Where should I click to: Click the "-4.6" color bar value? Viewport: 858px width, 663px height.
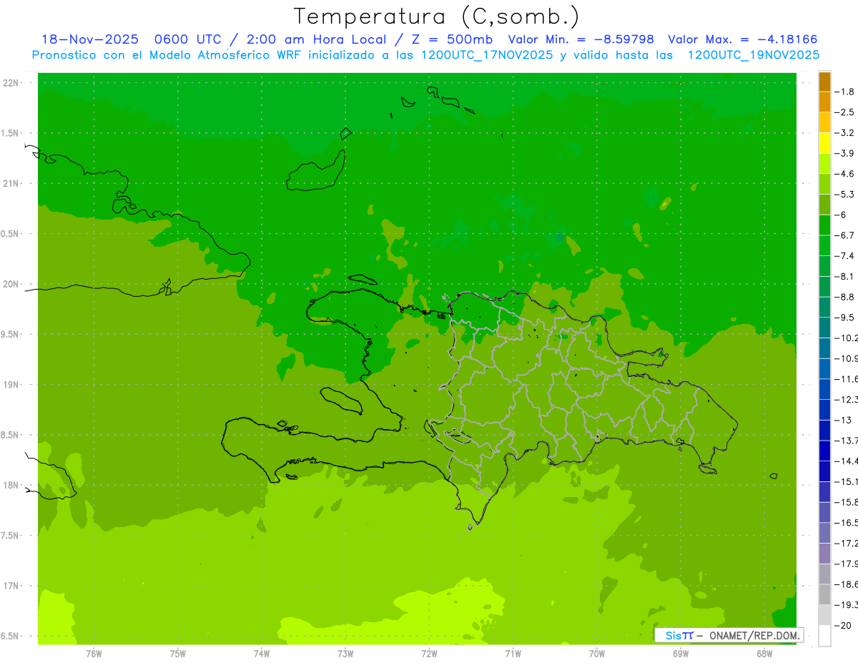pyautogui.click(x=845, y=174)
